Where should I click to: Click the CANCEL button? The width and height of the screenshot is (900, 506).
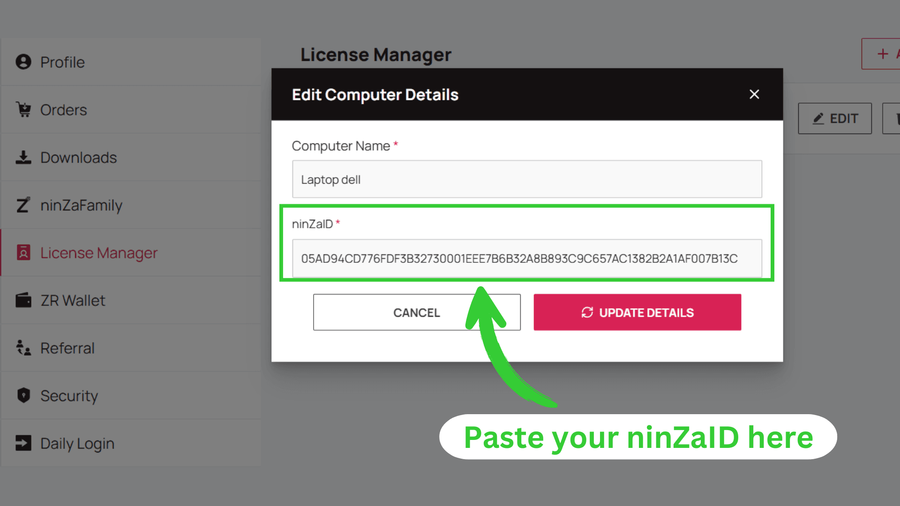[x=417, y=313]
